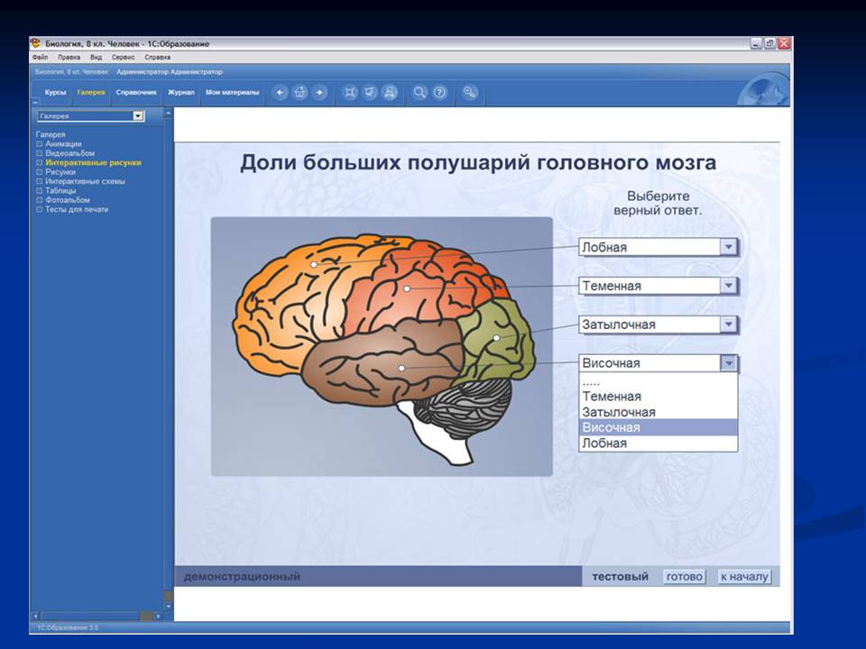The width and height of the screenshot is (866, 649).
Task: Click the back arrow navigation icon
Action: (281, 92)
